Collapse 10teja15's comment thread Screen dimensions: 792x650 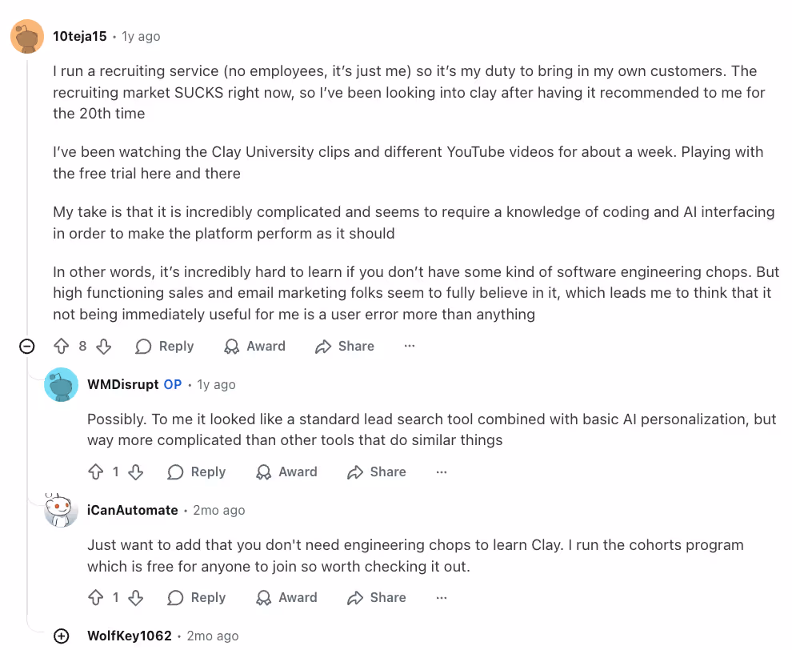point(26,346)
